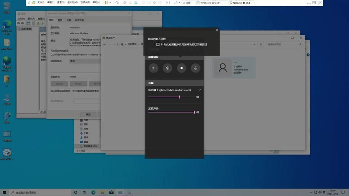Screen dimensions: 349x196
Task: Mute the speaker output icon
Action: [x=197, y=97]
